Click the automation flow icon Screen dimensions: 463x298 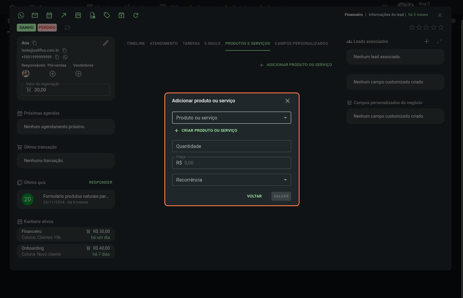click(93, 15)
